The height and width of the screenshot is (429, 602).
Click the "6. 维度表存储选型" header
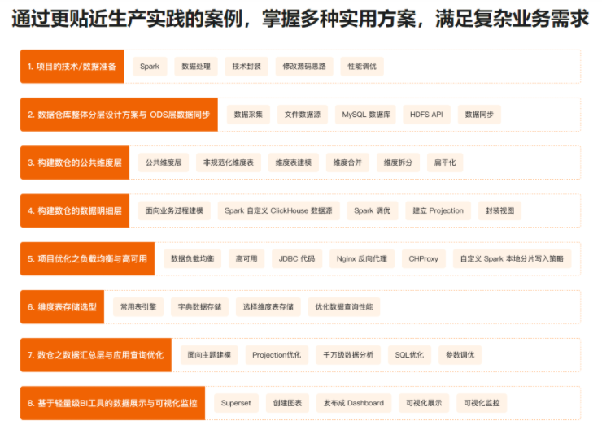[63, 307]
